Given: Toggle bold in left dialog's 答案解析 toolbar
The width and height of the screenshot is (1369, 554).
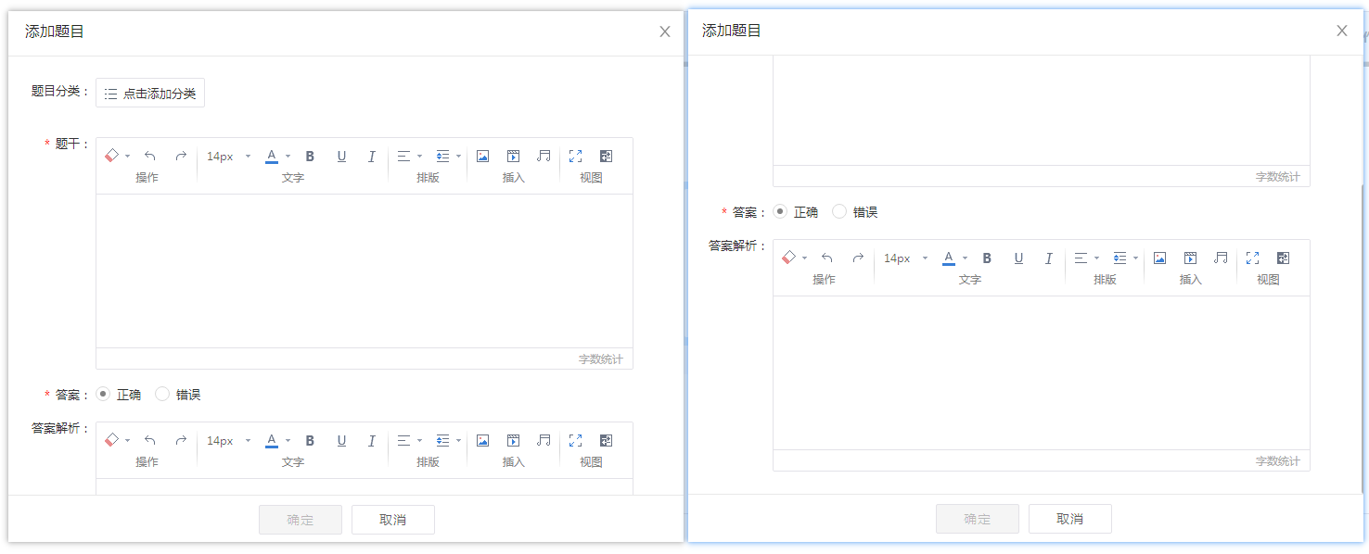Looking at the screenshot, I should pos(311,440).
